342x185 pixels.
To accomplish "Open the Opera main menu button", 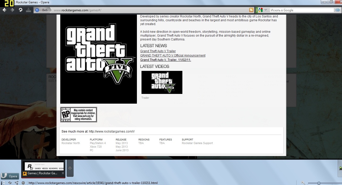I will (x=9, y=176).
